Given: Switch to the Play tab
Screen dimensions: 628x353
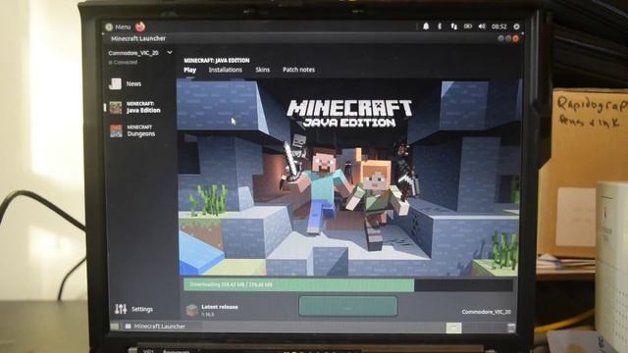Looking at the screenshot, I should [x=189, y=70].
